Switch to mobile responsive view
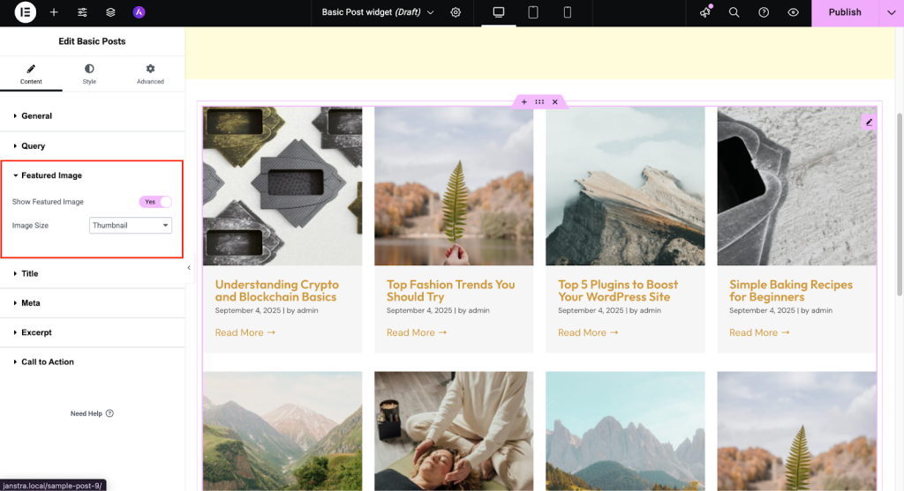904x491 pixels. click(567, 12)
